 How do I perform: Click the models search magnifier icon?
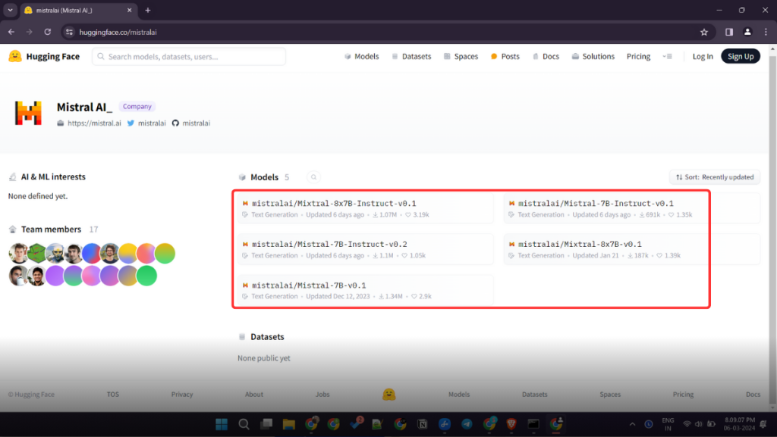(313, 177)
